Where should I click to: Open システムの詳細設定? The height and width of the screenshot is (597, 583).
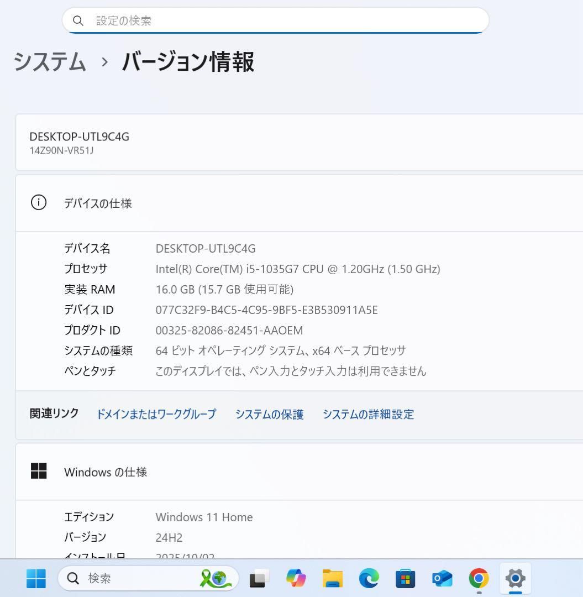[368, 414]
